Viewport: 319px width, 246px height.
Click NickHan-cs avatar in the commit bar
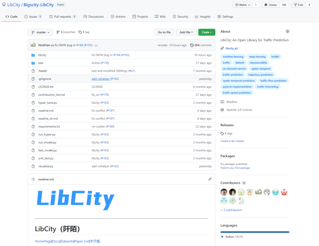point(33,45)
